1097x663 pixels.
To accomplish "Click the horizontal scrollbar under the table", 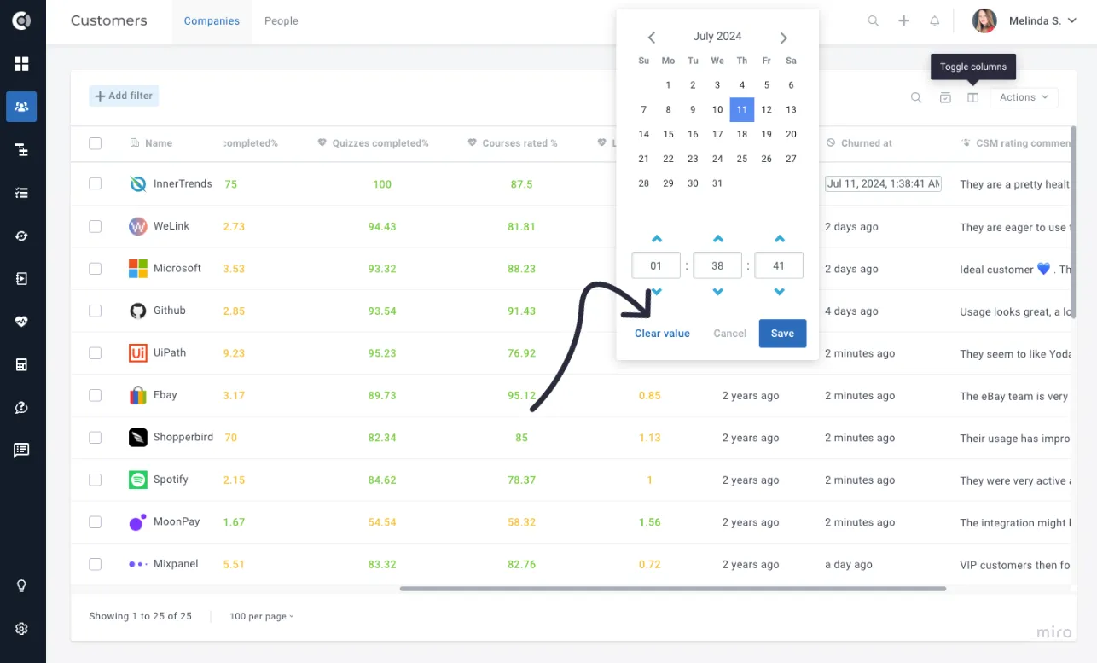I will tap(673, 588).
